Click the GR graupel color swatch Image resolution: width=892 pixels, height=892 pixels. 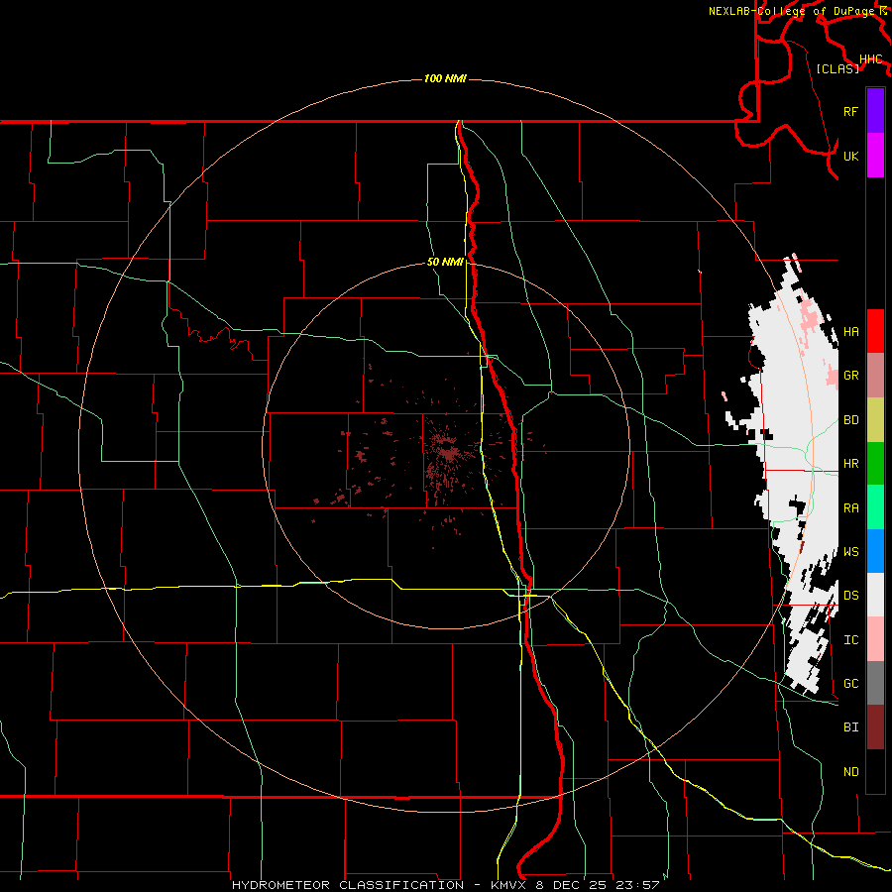[x=875, y=375]
